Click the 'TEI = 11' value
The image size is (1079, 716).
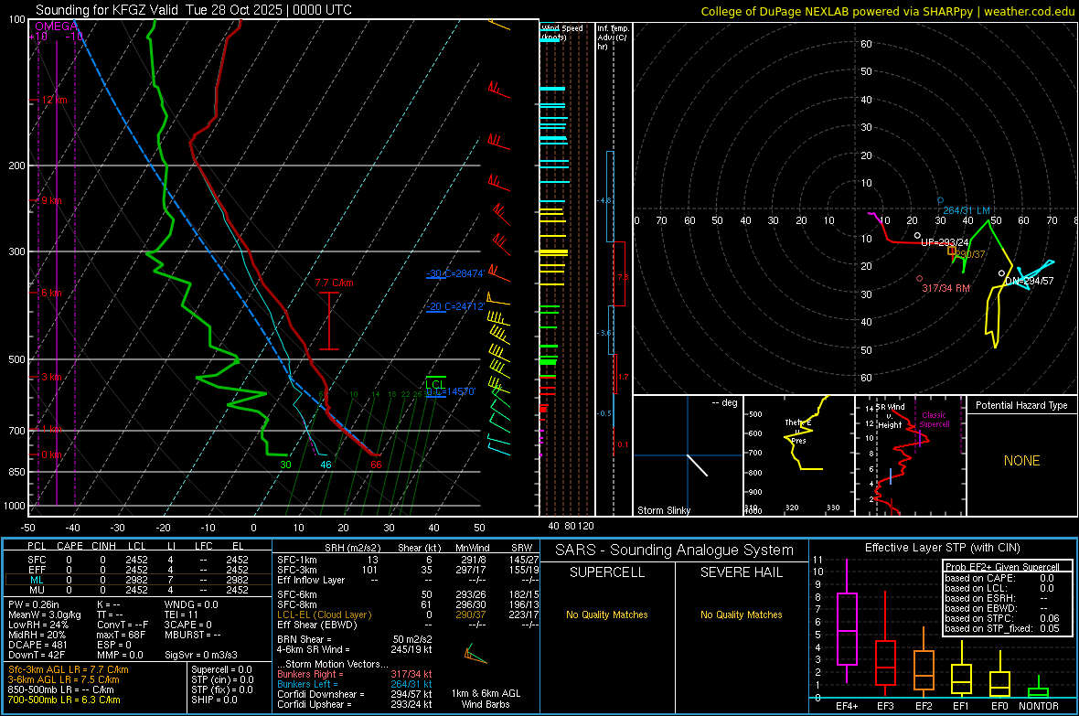click(181, 614)
